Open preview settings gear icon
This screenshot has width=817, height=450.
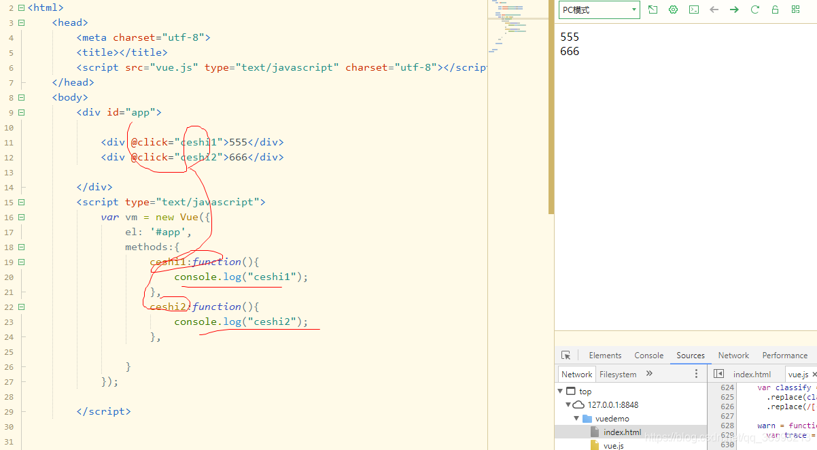click(673, 10)
